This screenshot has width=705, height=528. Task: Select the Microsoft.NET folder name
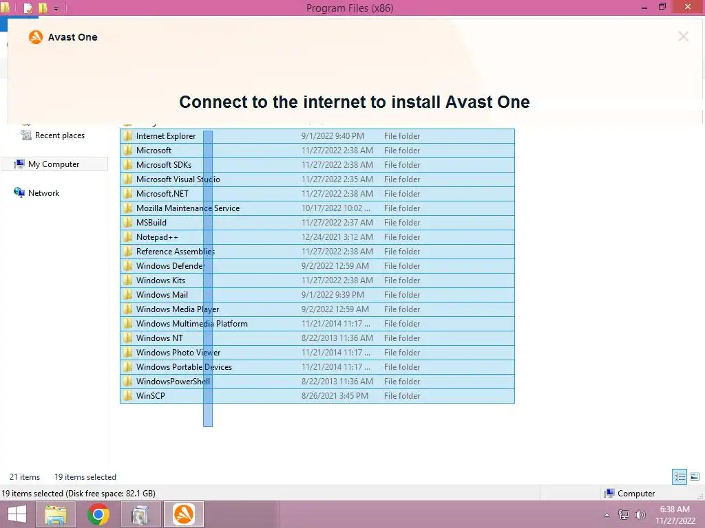[162, 193]
